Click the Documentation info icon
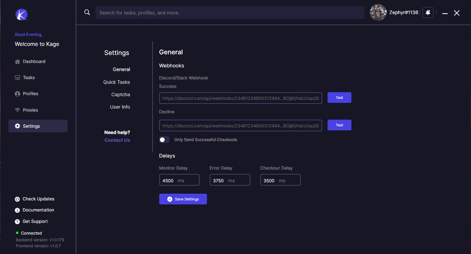This screenshot has width=471, height=254. 17,210
